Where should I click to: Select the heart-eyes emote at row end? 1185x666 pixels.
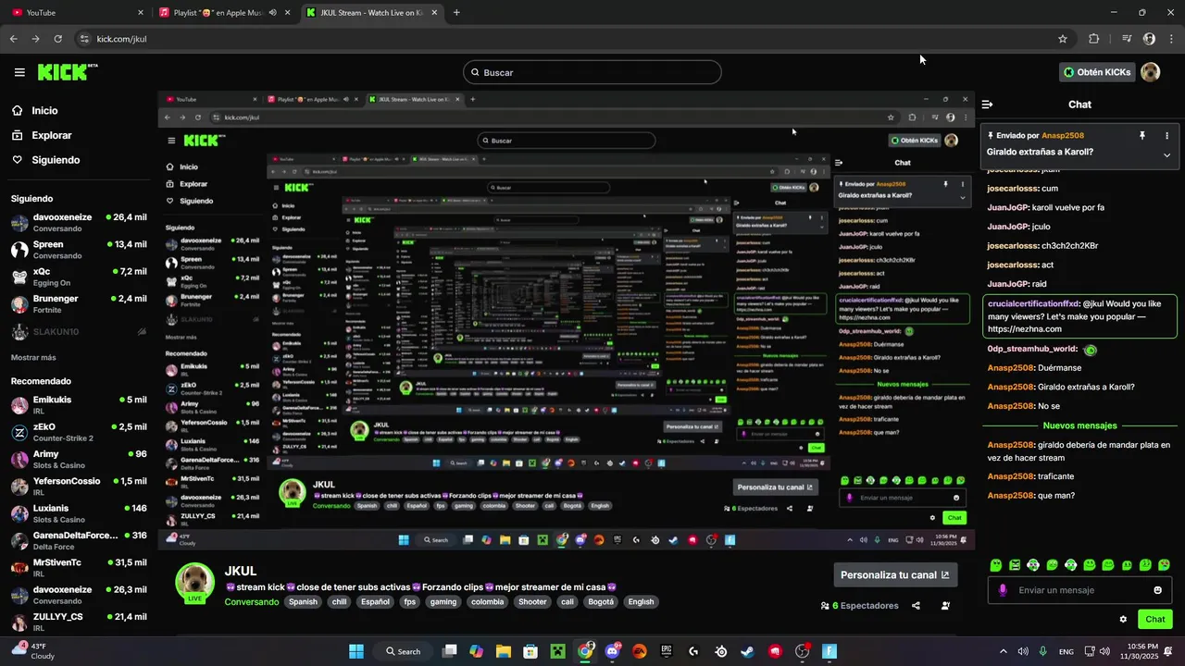[1165, 564]
